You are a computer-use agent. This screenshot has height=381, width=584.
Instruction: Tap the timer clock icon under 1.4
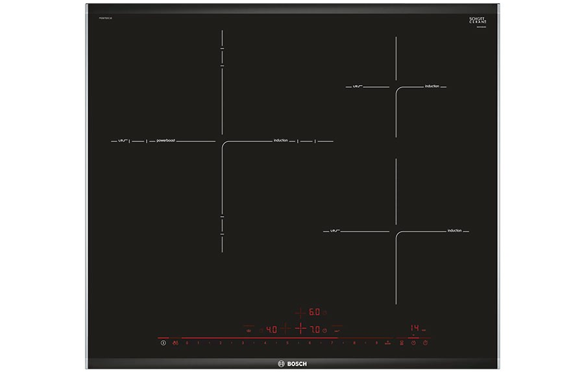tap(413, 342)
